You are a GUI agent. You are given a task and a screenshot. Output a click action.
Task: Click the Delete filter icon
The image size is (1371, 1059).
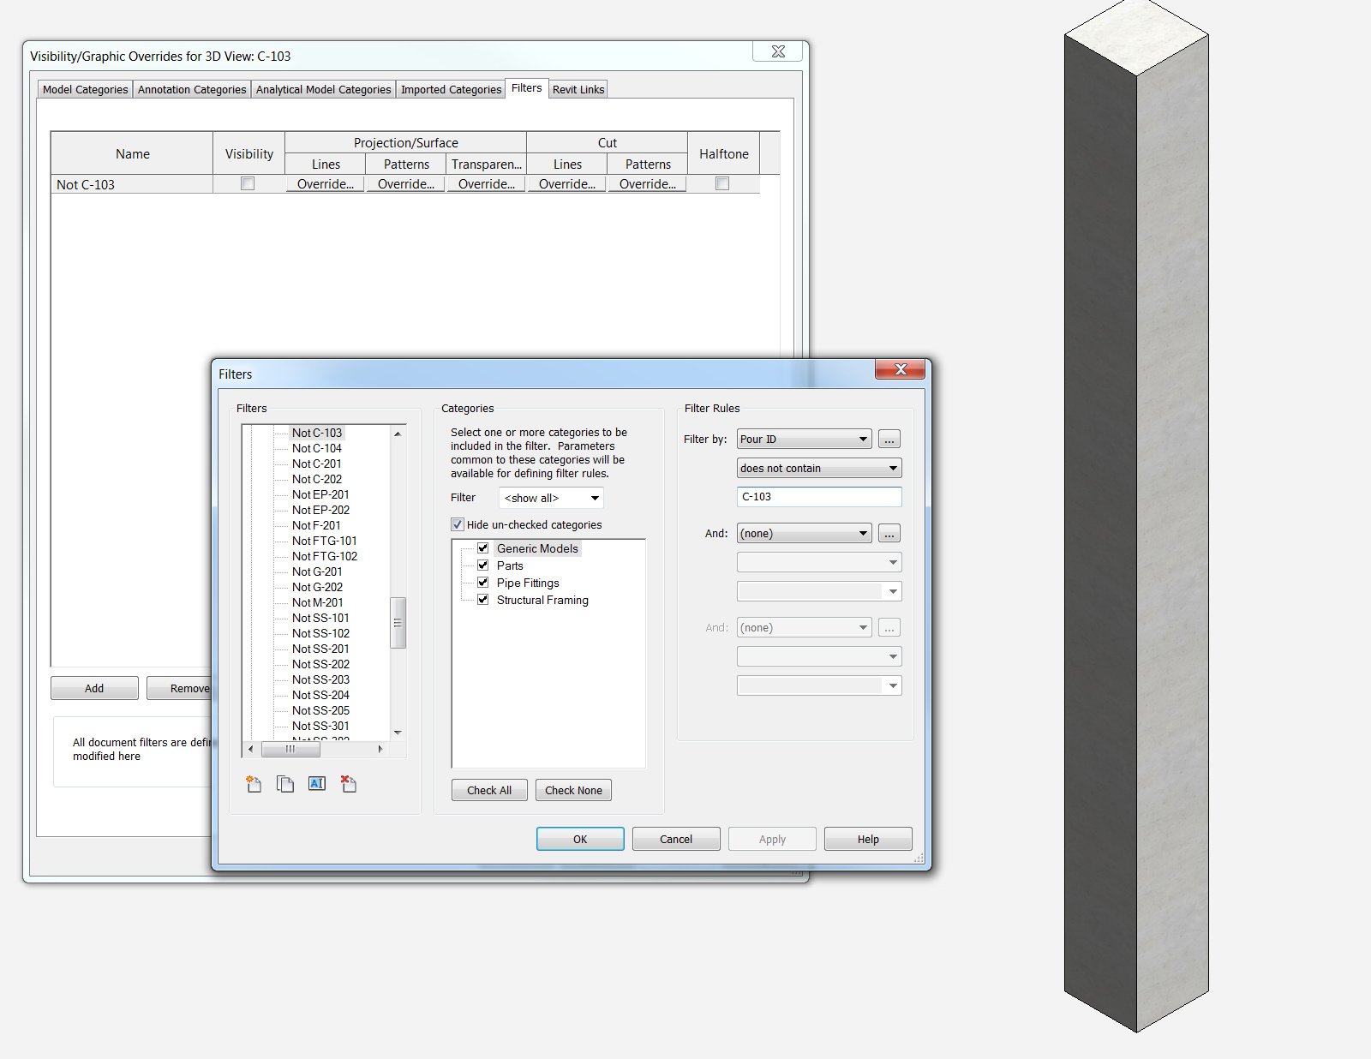[x=348, y=784]
